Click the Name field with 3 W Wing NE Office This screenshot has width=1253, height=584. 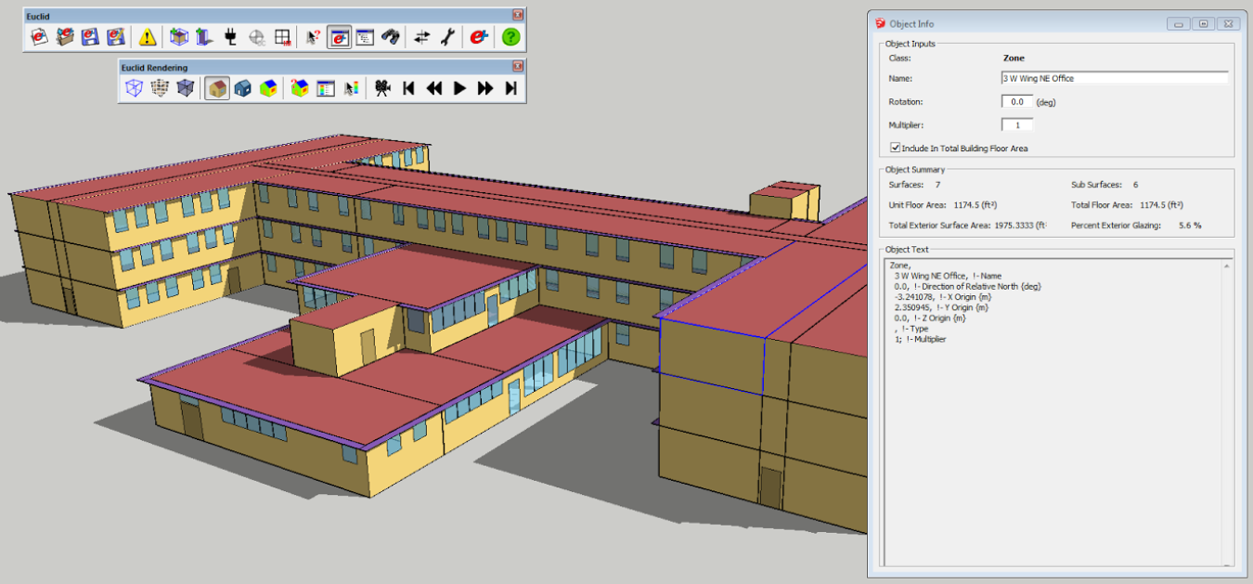pyautogui.click(x=1115, y=78)
